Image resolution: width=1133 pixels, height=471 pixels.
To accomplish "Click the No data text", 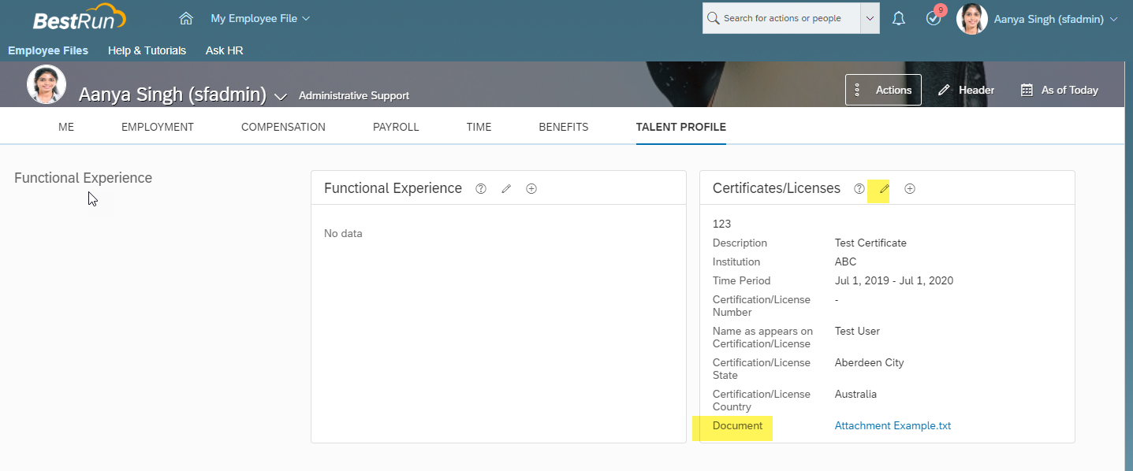I will pyautogui.click(x=343, y=233).
